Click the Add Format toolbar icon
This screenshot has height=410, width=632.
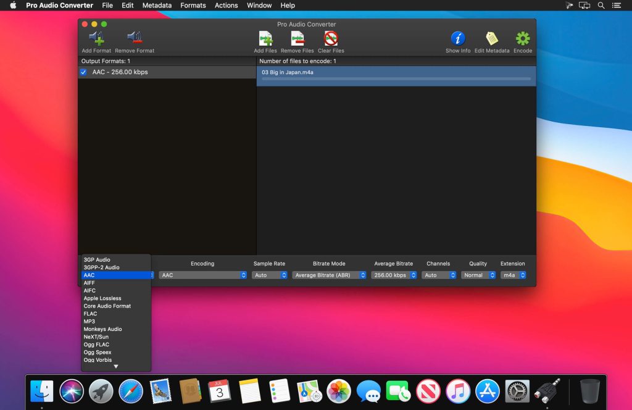(95, 37)
